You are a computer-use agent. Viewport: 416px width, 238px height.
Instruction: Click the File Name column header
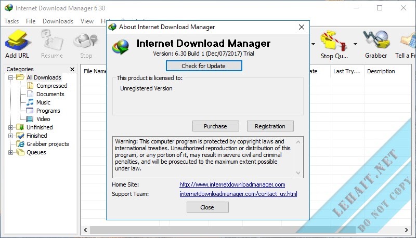click(95, 71)
